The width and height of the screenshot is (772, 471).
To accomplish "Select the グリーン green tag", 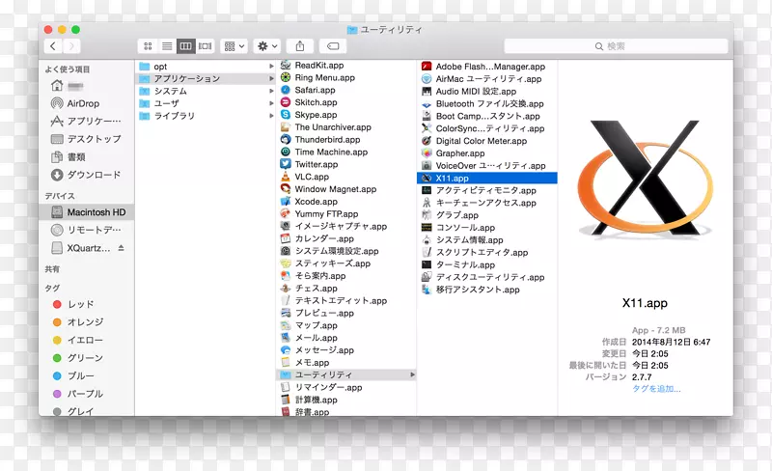I will pyautogui.click(x=85, y=358).
